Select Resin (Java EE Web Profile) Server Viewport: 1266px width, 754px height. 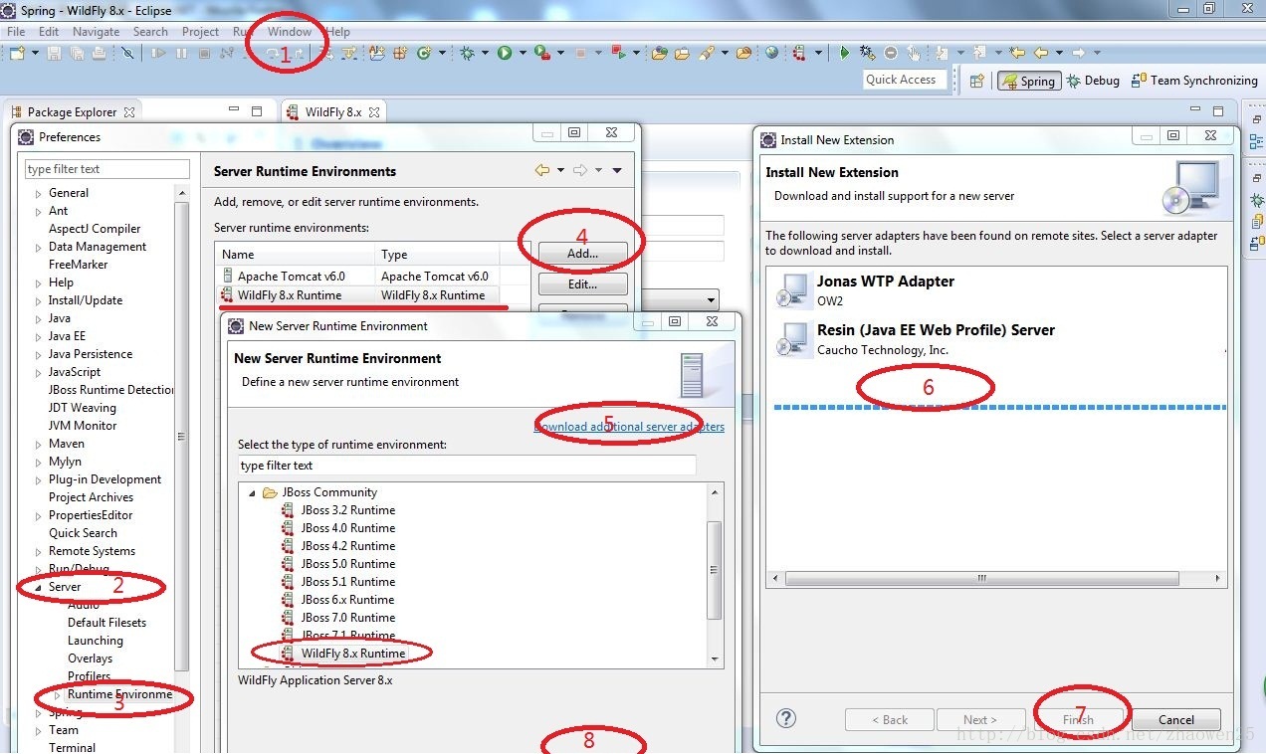995,339
